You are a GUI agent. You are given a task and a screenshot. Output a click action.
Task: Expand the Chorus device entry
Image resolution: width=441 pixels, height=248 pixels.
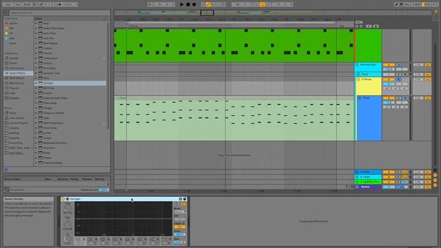pyautogui.click(x=36, y=53)
